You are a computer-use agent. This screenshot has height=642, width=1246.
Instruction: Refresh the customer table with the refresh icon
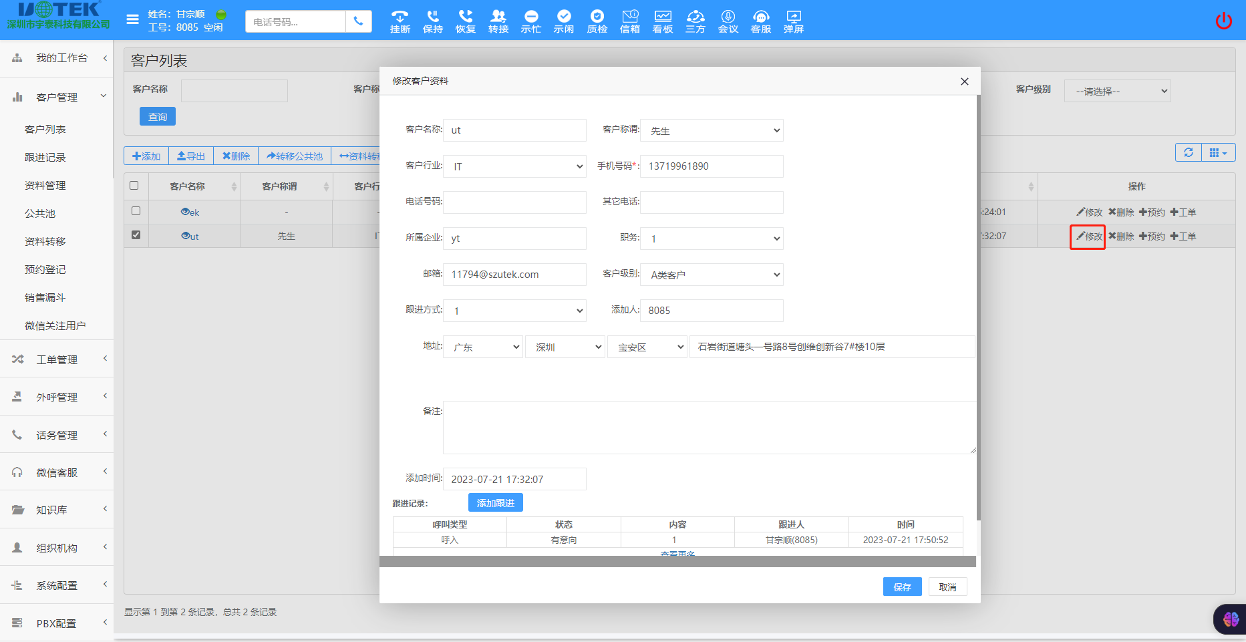(1188, 152)
